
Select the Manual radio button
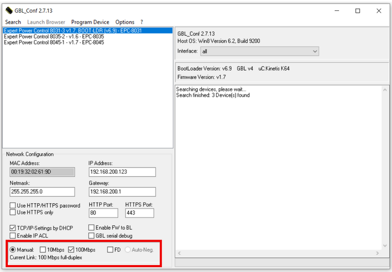click(x=13, y=250)
